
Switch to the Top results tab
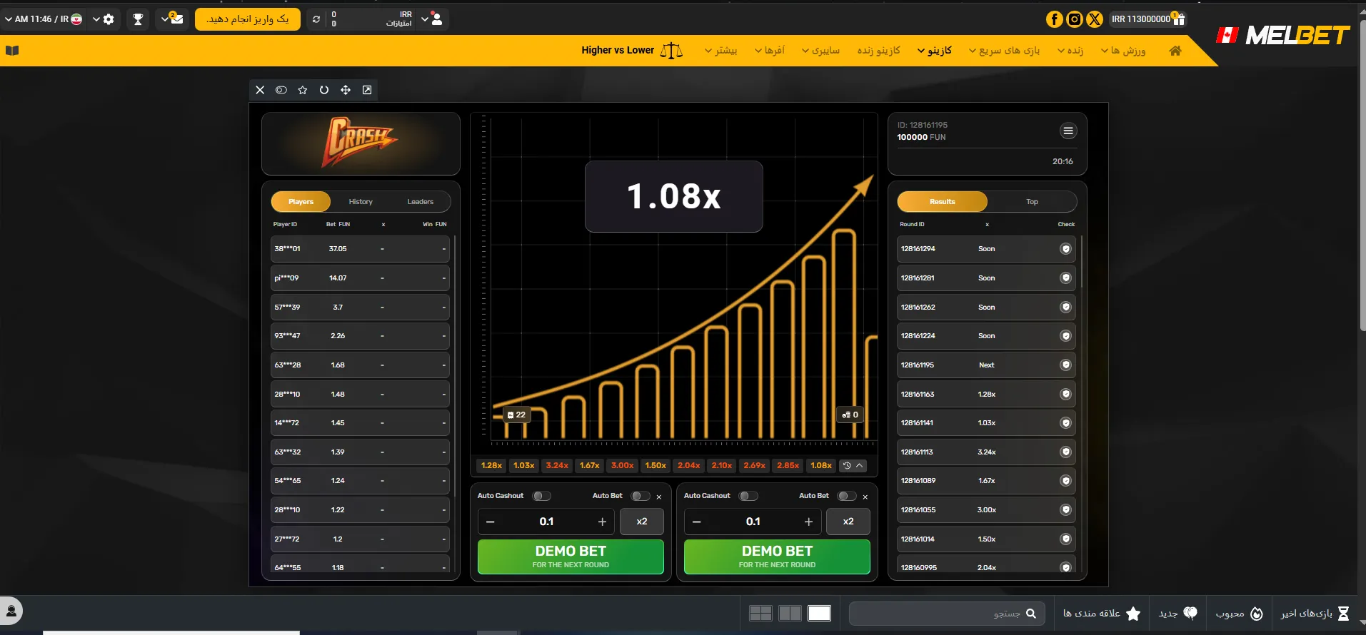(1032, 202)
